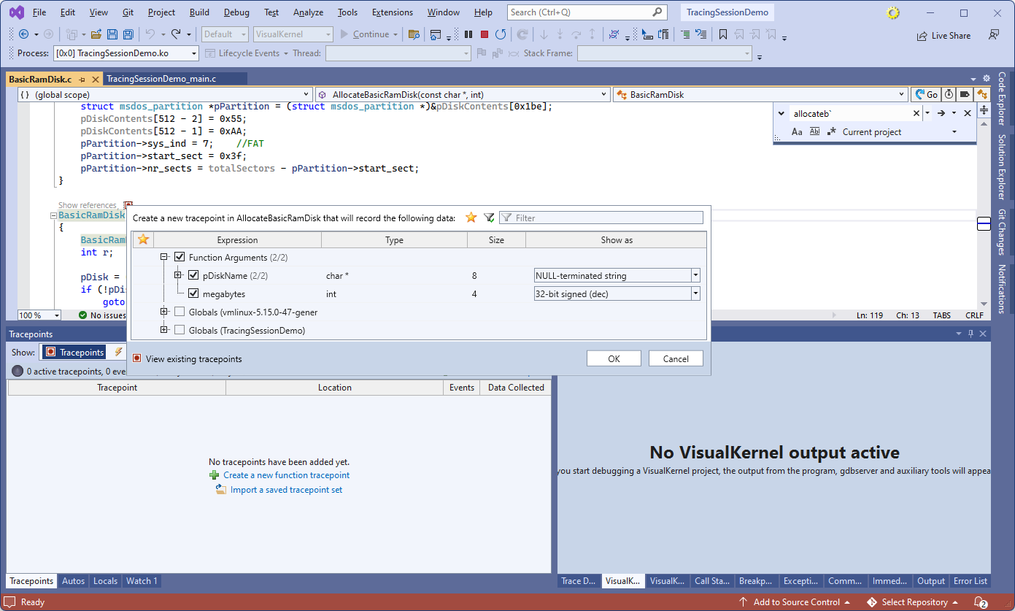
Task: Click the Find in Files folder icon
Action: click(414, 34)
